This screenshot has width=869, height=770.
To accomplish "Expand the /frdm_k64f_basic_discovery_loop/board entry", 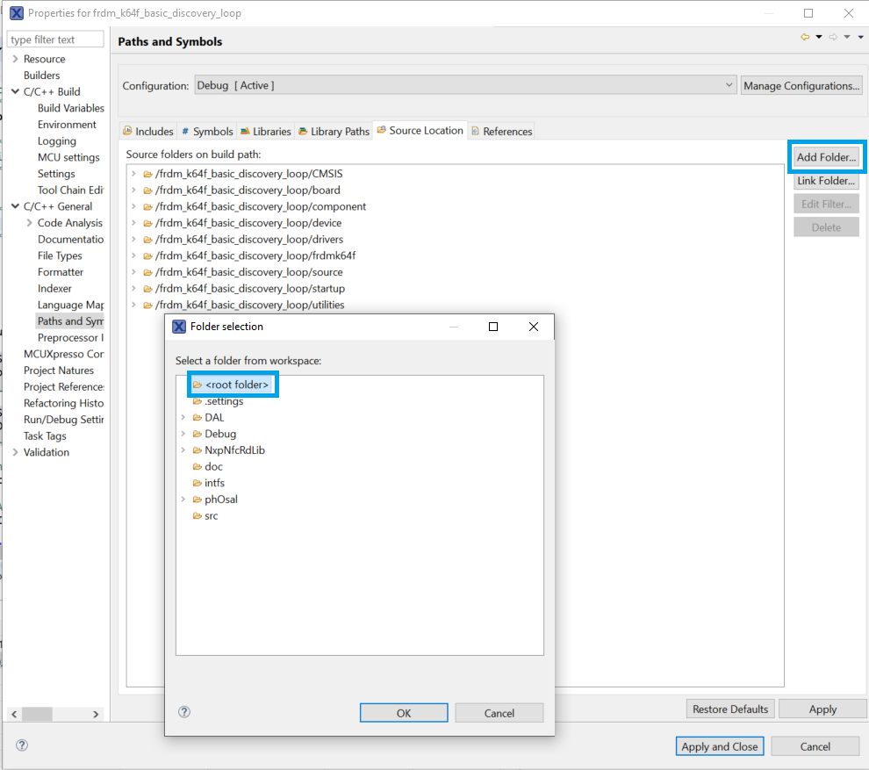I will click(x=133, y=191).
